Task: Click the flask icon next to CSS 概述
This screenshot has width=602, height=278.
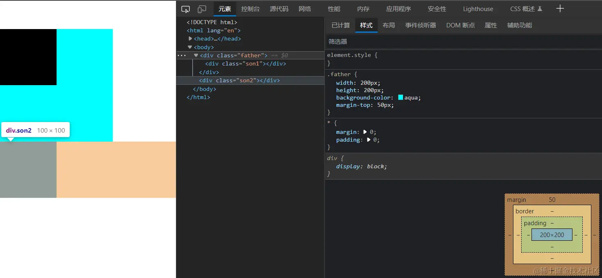Action: (x=540, y=9)
